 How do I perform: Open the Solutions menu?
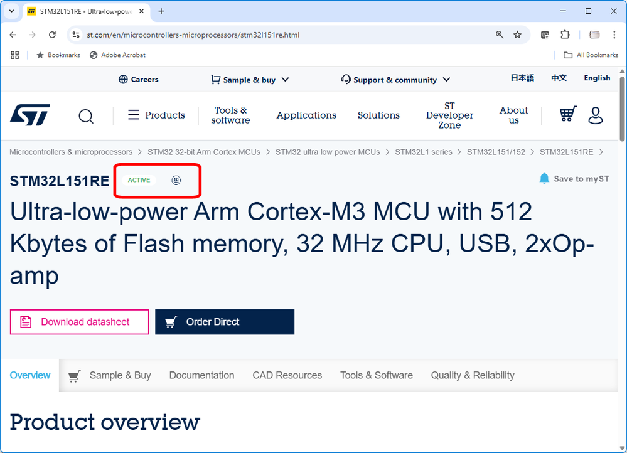[x=378, y=115]
